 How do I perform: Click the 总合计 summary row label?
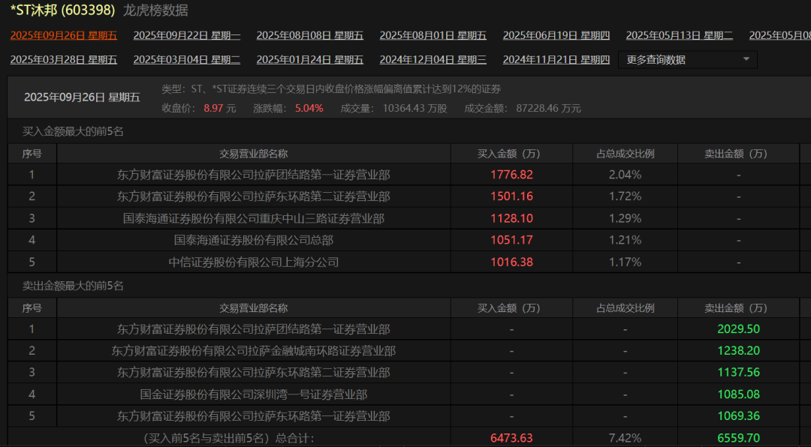(228, 438)
